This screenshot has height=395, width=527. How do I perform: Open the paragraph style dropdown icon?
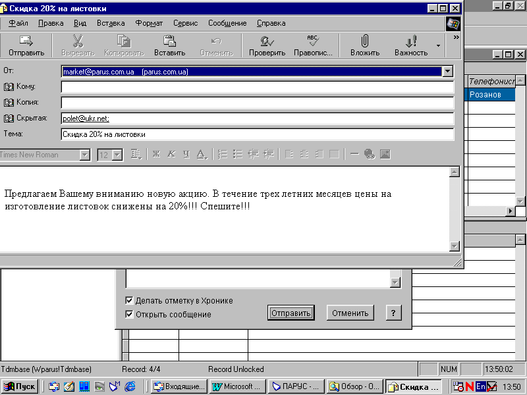(x=136, y=154)
